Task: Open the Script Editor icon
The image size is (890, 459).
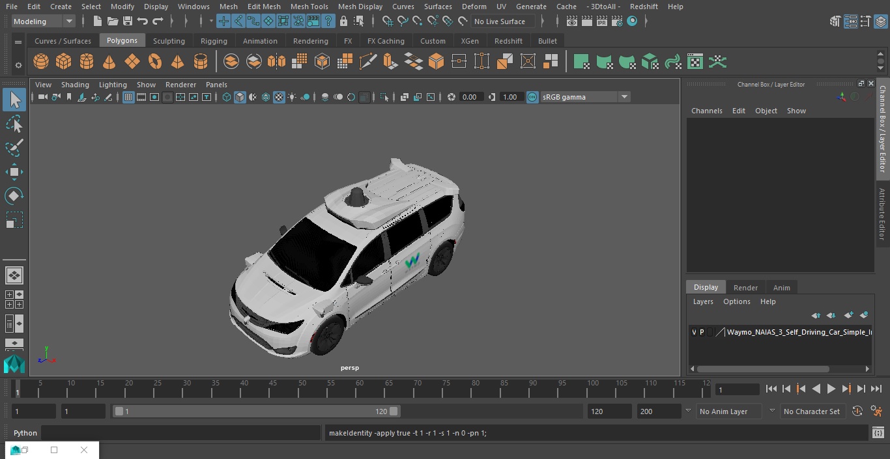Action: coord(878,433)
